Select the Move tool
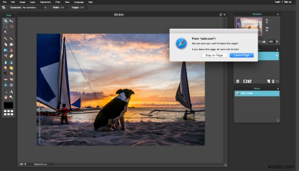This screenshot has width=299, height=171. (x=11, y=21)
